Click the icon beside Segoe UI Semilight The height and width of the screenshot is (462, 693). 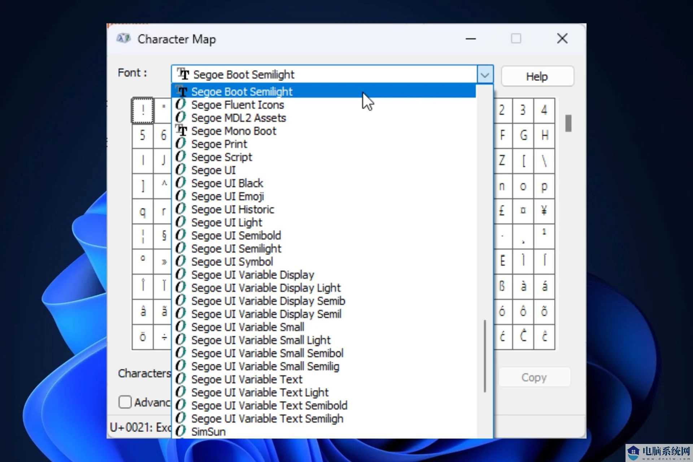point(181,248)
